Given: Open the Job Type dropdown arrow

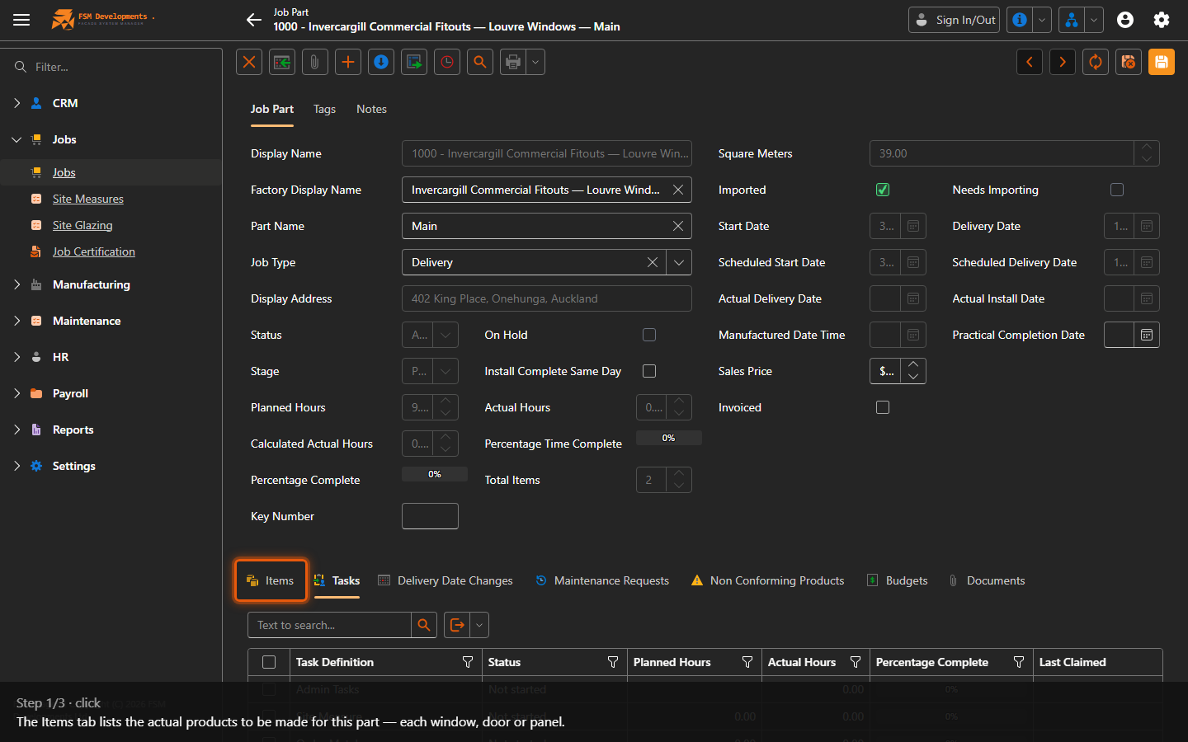Looking at the screenshot, I should (x=679, y=262).
